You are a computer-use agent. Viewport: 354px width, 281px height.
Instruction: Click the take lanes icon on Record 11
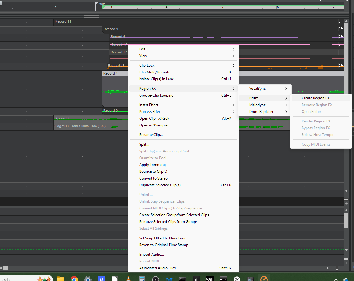[x=341, y=21]
